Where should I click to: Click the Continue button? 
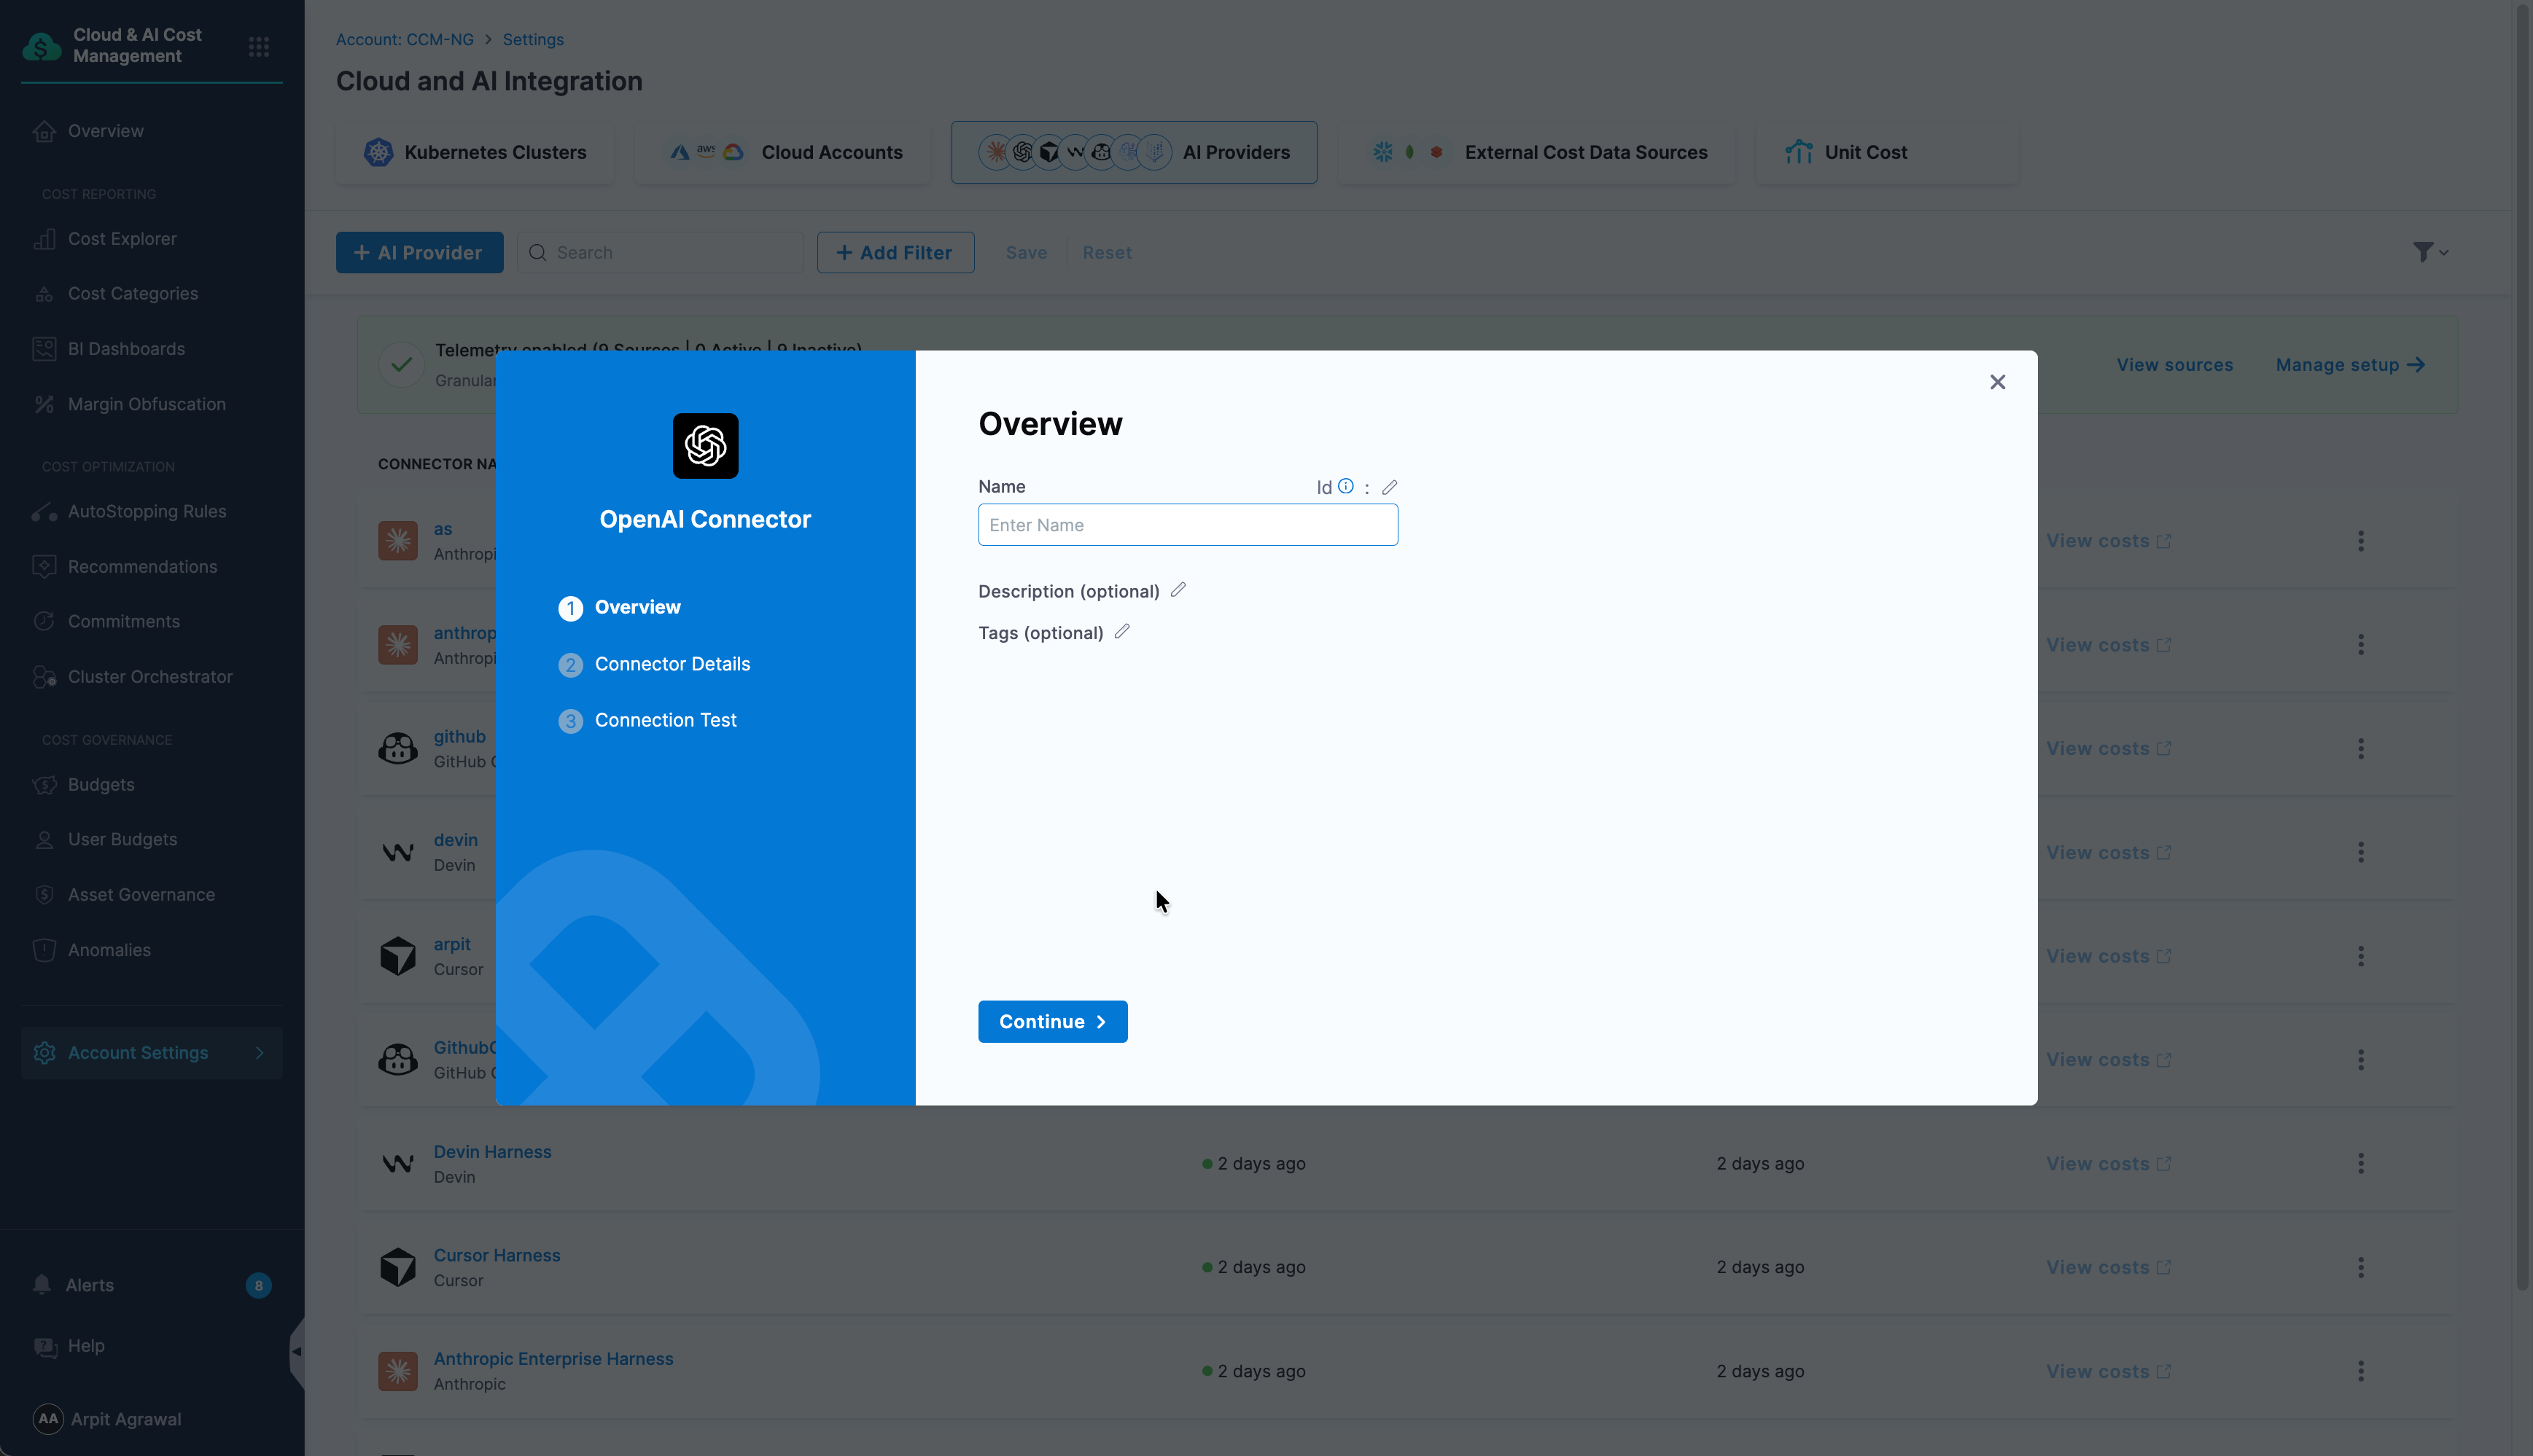coord(1052,1021)
